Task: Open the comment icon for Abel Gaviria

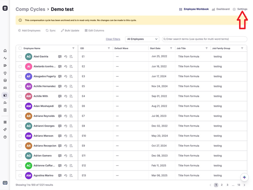Action: pyautogui.click(x=60, y=57)
